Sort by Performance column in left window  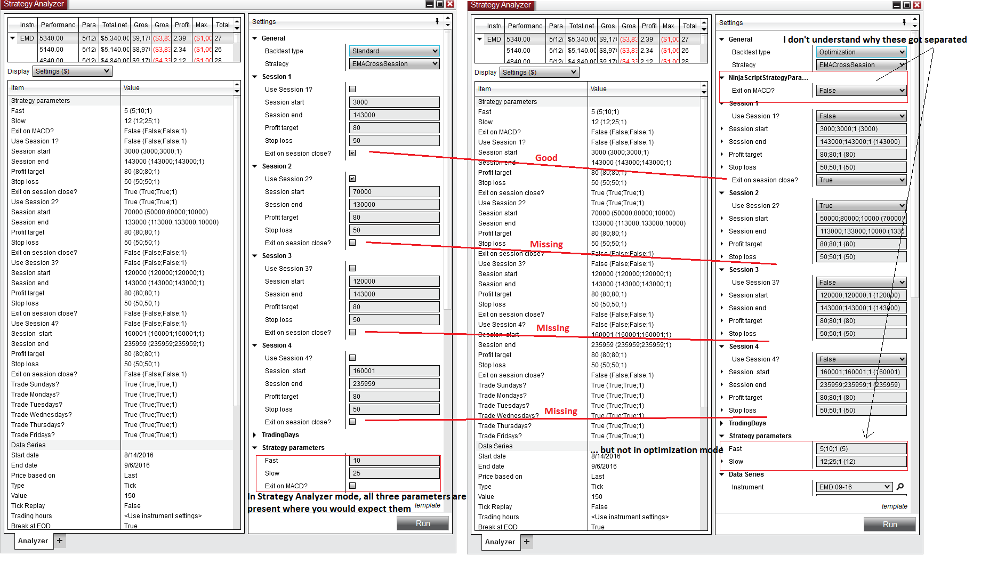pyautogui.click(x=58, y=25)
